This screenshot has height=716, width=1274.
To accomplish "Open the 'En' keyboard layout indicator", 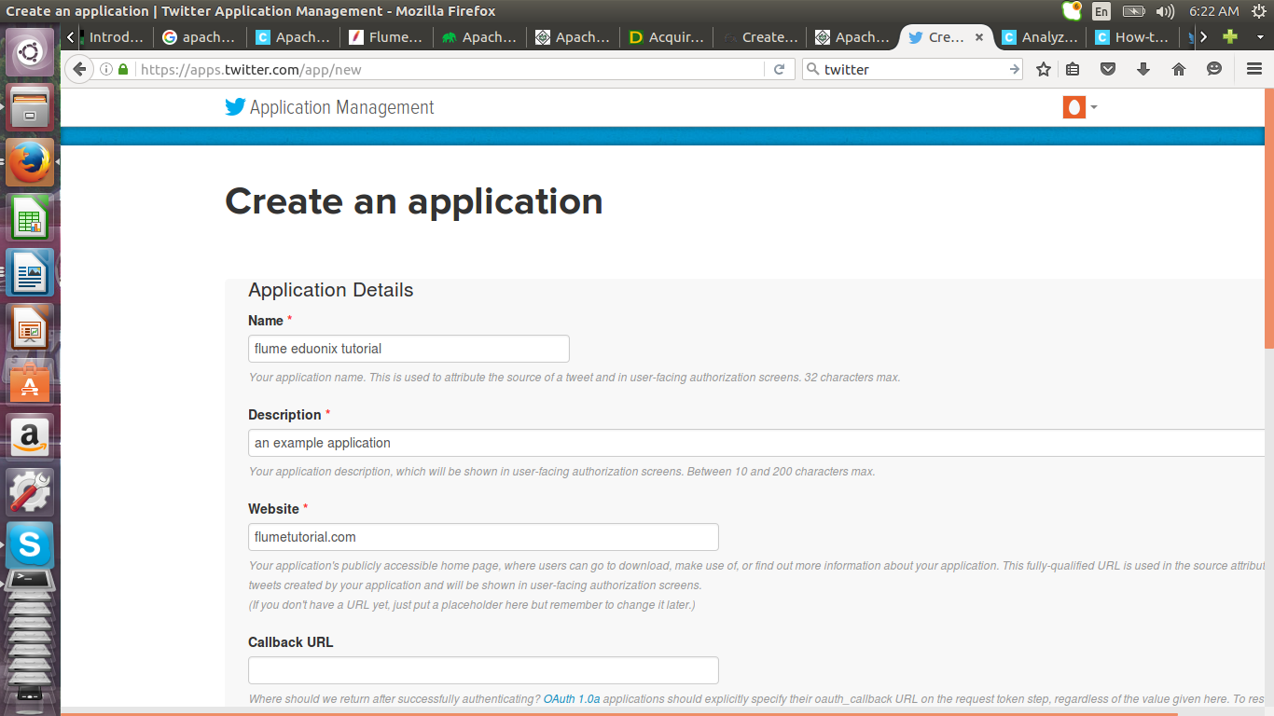I will click(1101, 11).
